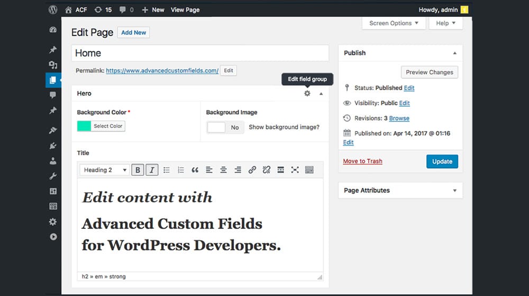Click the admin avatar icon
The height and width of the screenshot is (296, 529).
pos(464,10)
